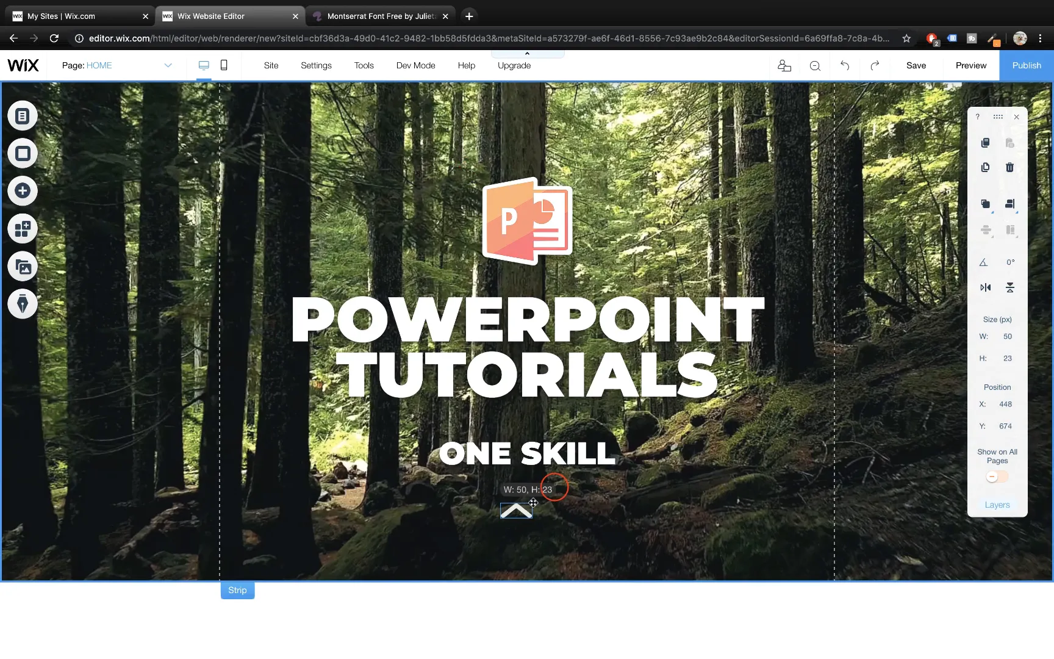The image size is (1054, 659).
Task: Reload the browser page
Action: 54,38
